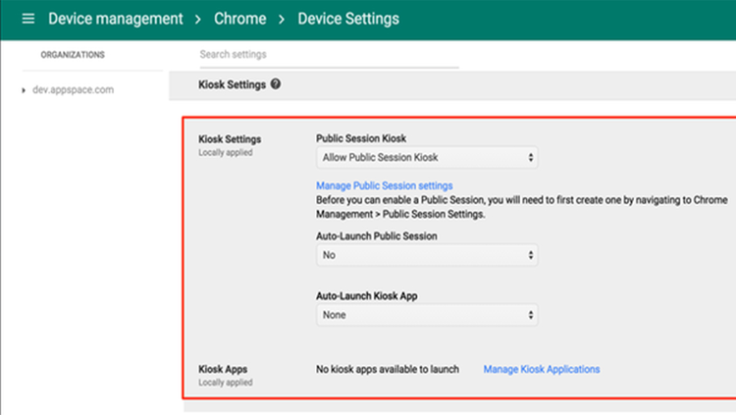Image resolution: width=736 pixels, height=415 pixels.
Task: Click the Auto-Launch Kiosk App field label
Action: point(369,296)
